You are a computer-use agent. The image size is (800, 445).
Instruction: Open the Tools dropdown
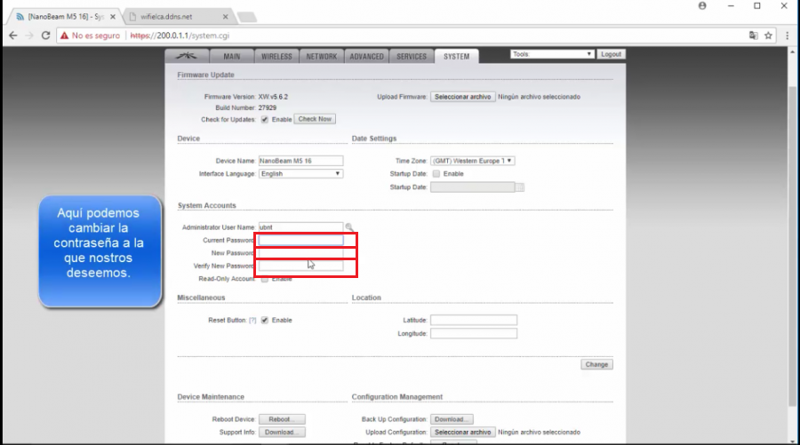pyautogui.click(x=552, y=54)
